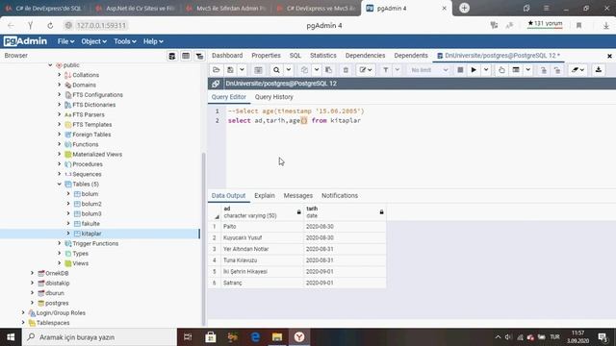Open filter options dropdown arrow
The height and width of the screenshot is (346, 616).
pyautogui.click(x=398, y=70)
